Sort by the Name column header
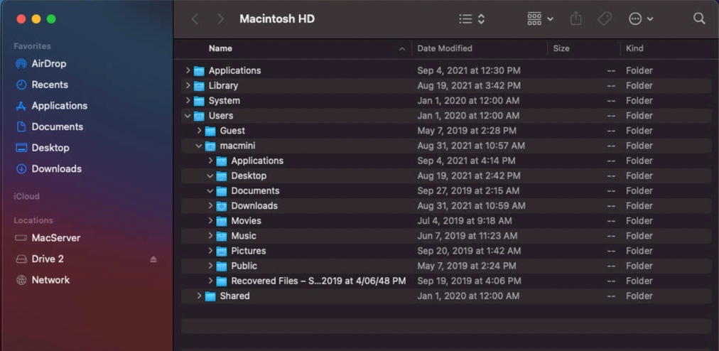Viewport: 719px width, 351px height. click(220, 48)
